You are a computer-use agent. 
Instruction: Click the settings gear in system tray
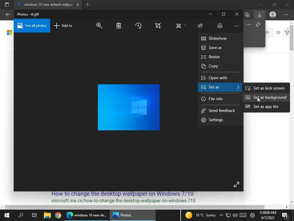(252, 215)
